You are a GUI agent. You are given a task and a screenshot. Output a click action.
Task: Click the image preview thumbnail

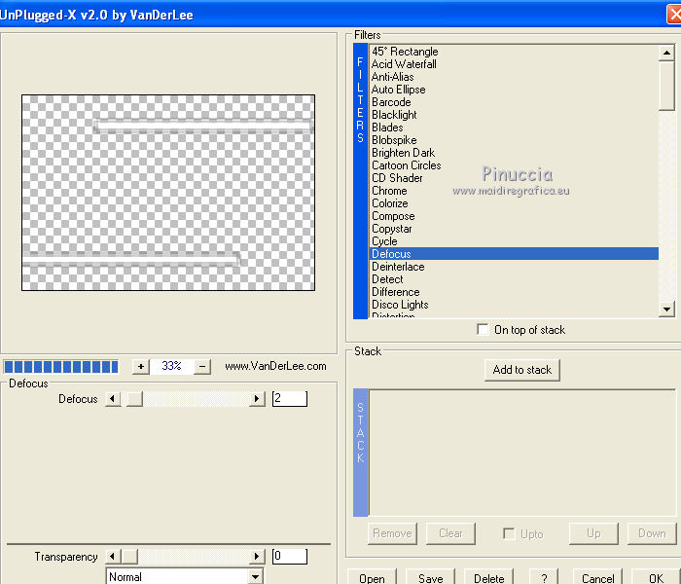click(168, 193)
